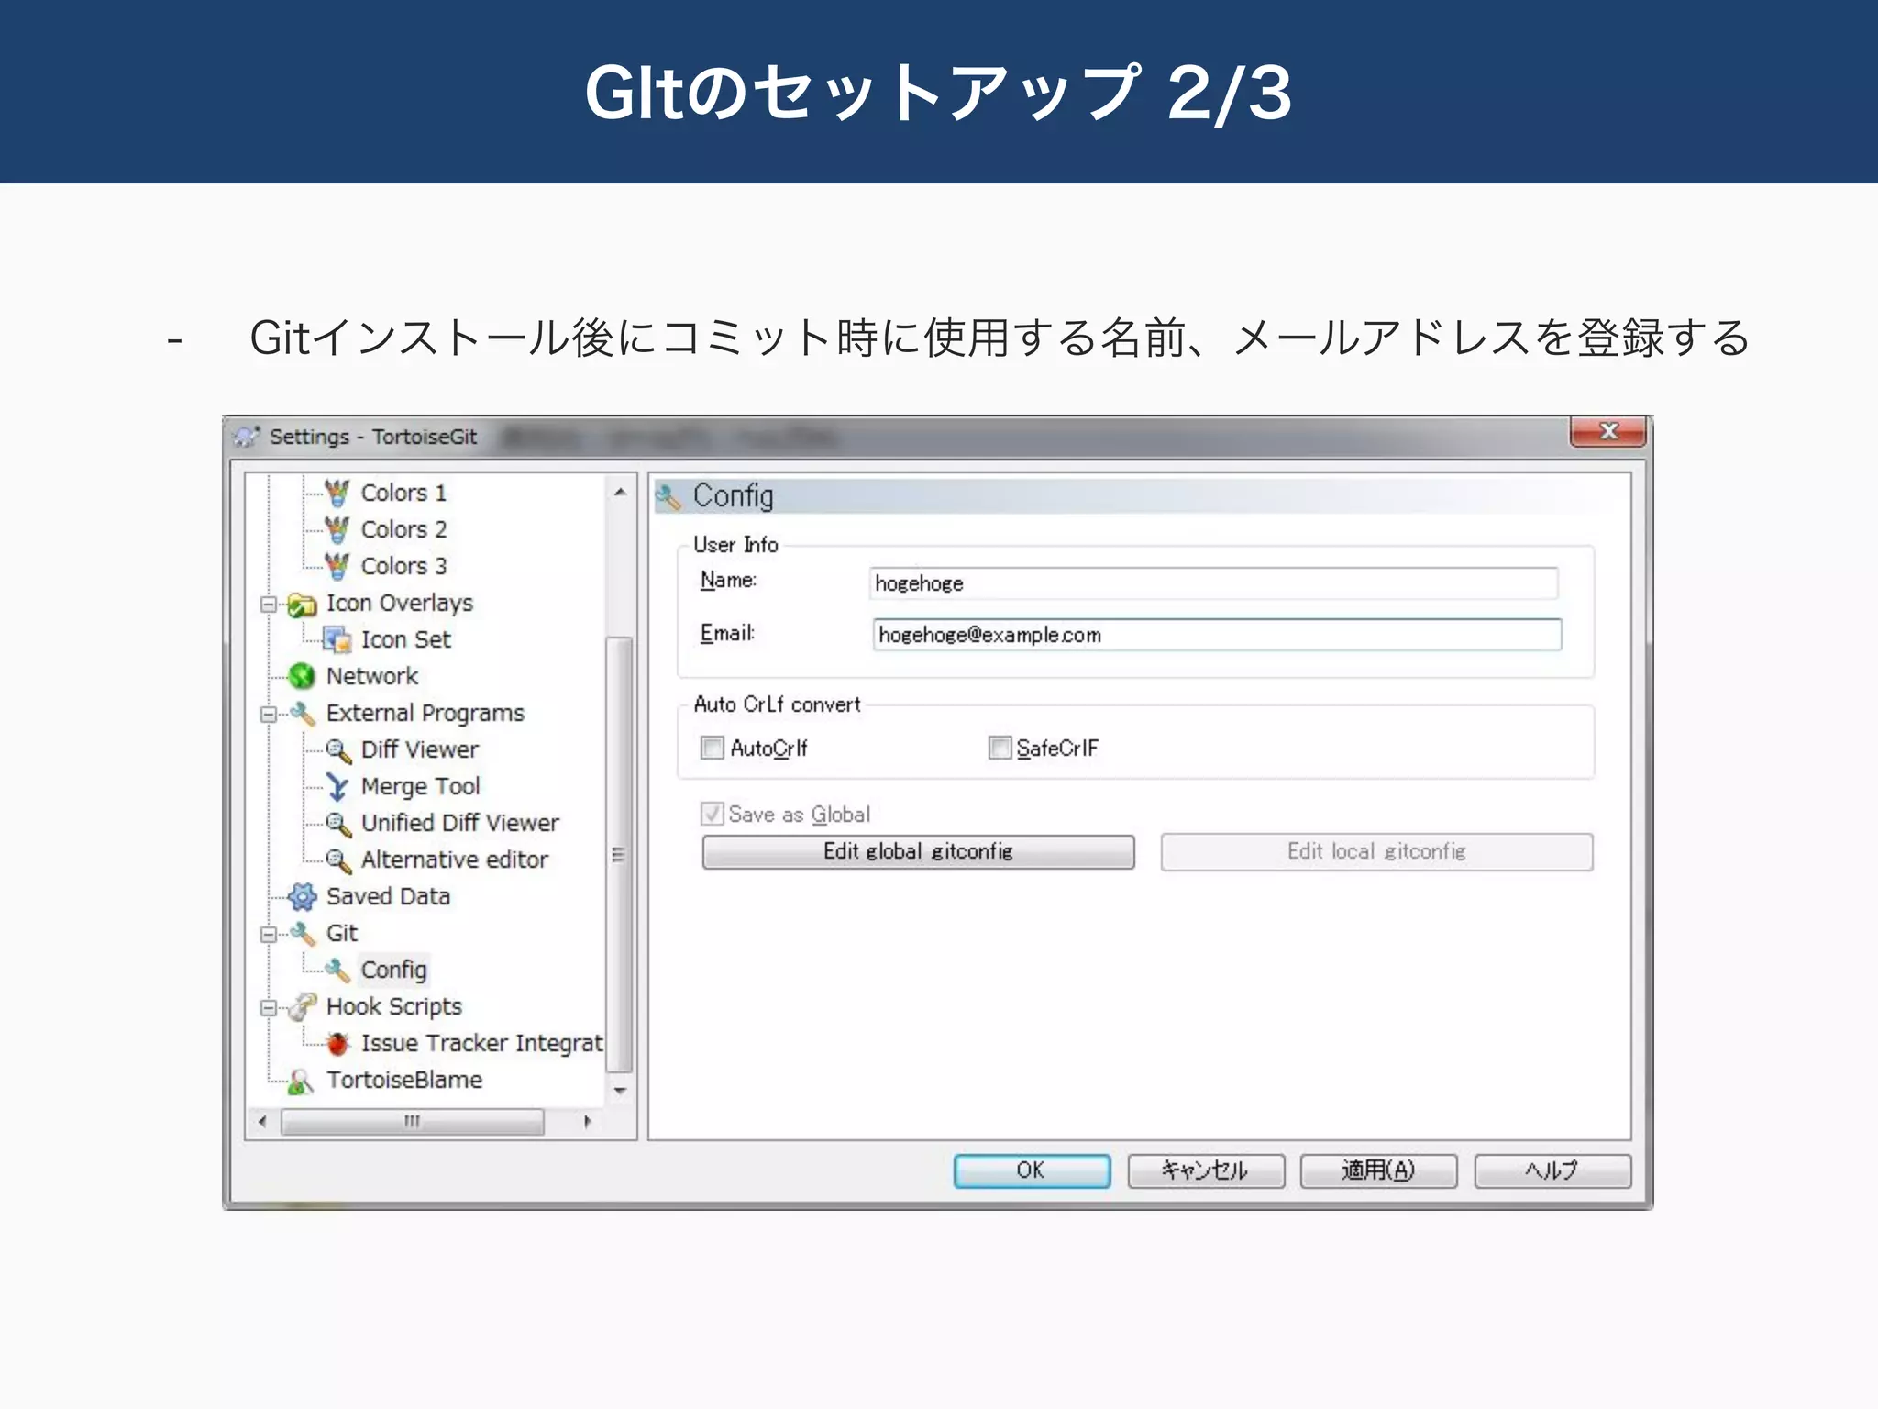
Task: Click the Merge Tool arrow icon
Action: (337, 787)
